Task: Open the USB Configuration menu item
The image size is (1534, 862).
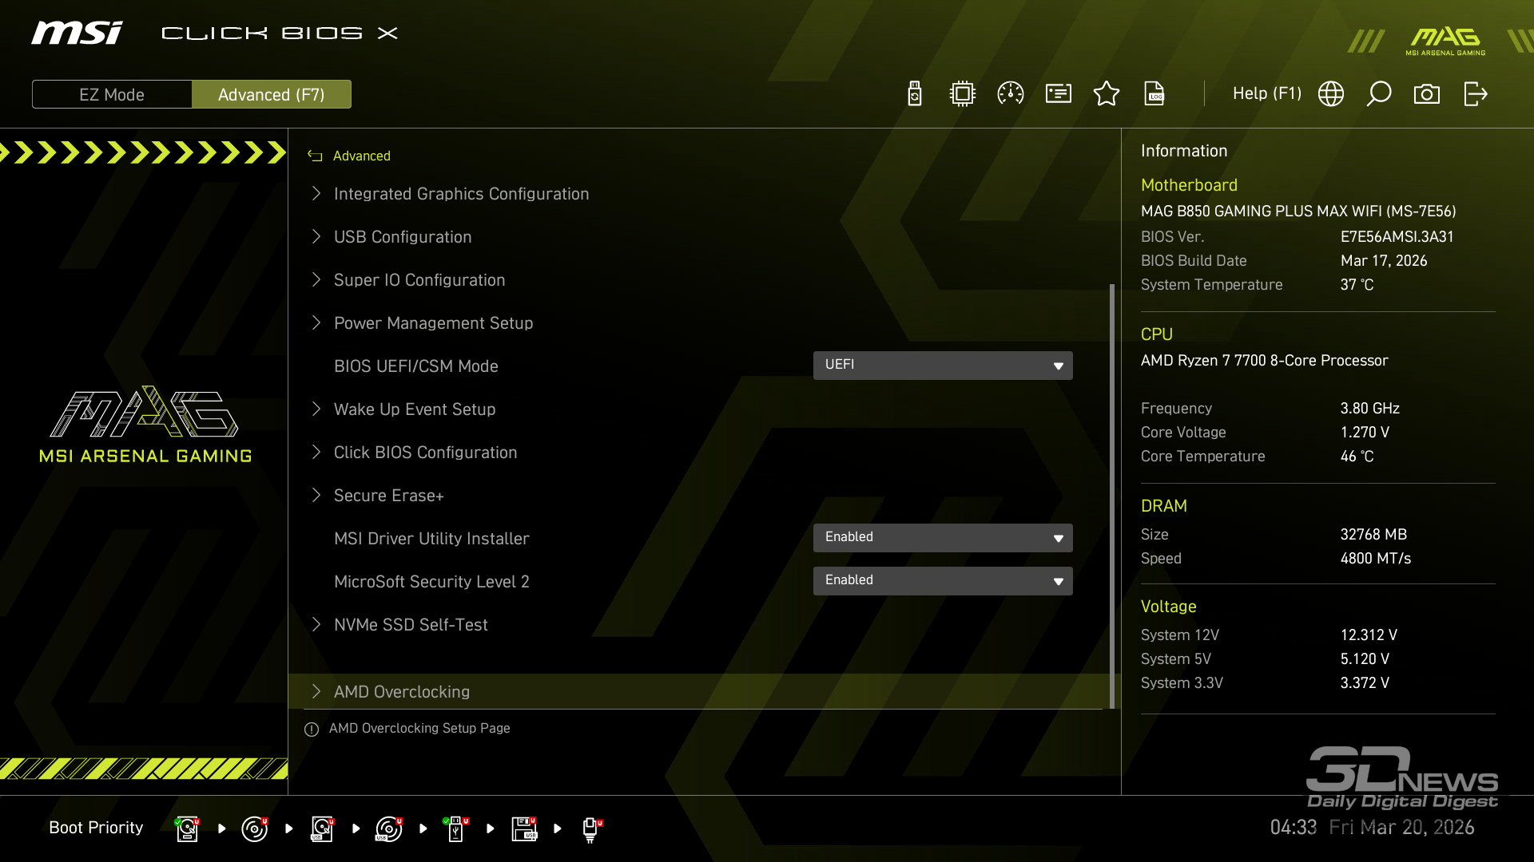Action: click(403, 237)
